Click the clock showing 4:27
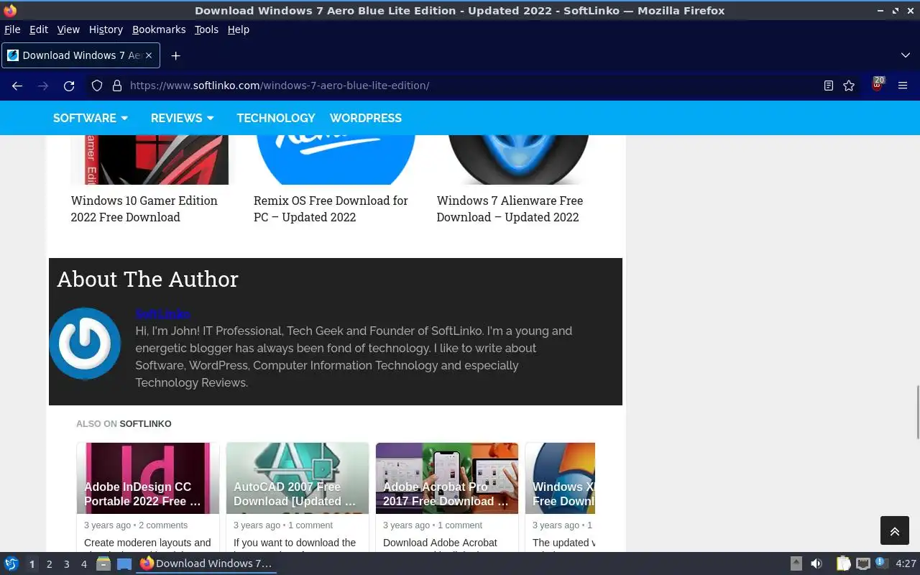Image resolution: width=920 pixels, height=575 pixels. tap(906, 563)
